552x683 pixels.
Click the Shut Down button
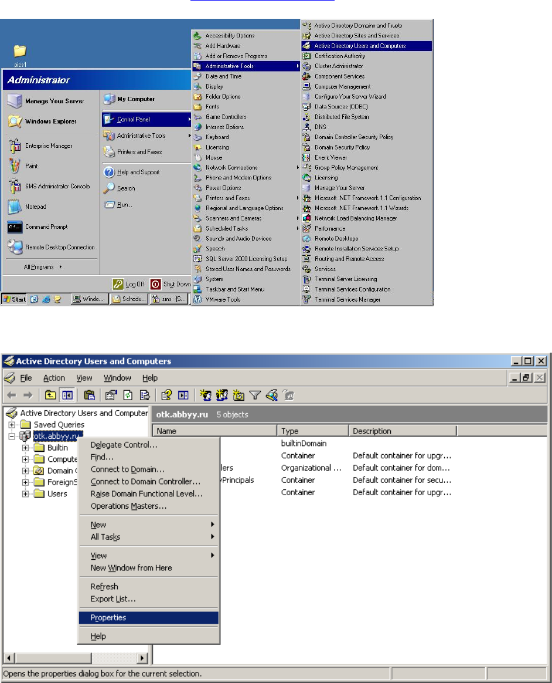tap(171, 285)
